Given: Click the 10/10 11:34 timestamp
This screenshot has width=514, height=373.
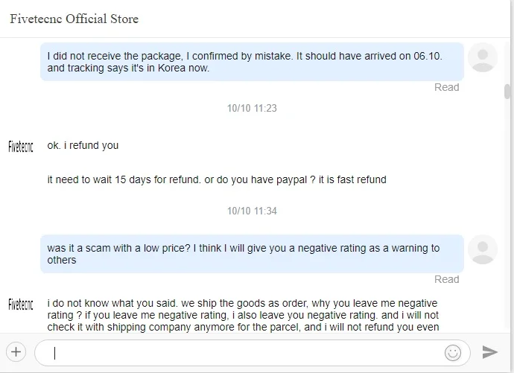Looking at the screenshot, I should (x=252, y=211).
